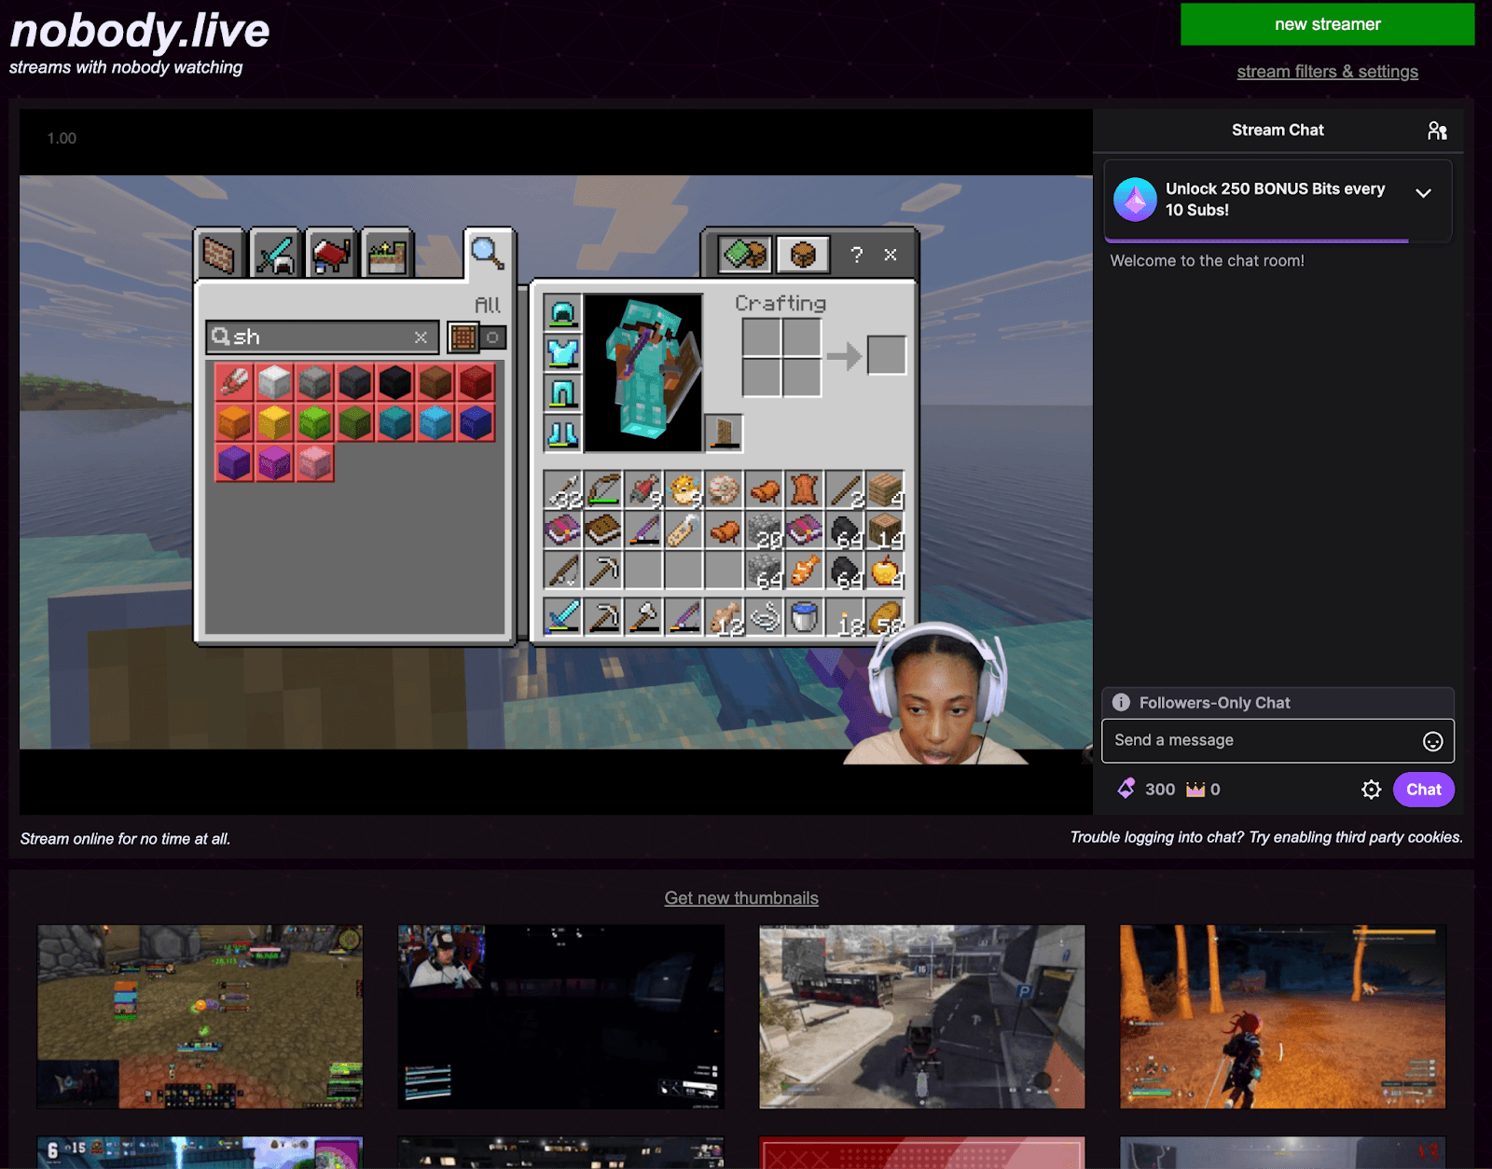The width and height of the screenshot is (1492, 1169).
Task: Open the chat emote picker smiley
Action: point(1432,741)
